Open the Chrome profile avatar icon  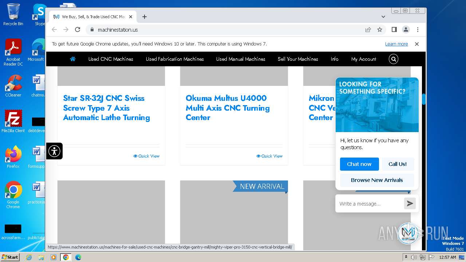(406, 29)
